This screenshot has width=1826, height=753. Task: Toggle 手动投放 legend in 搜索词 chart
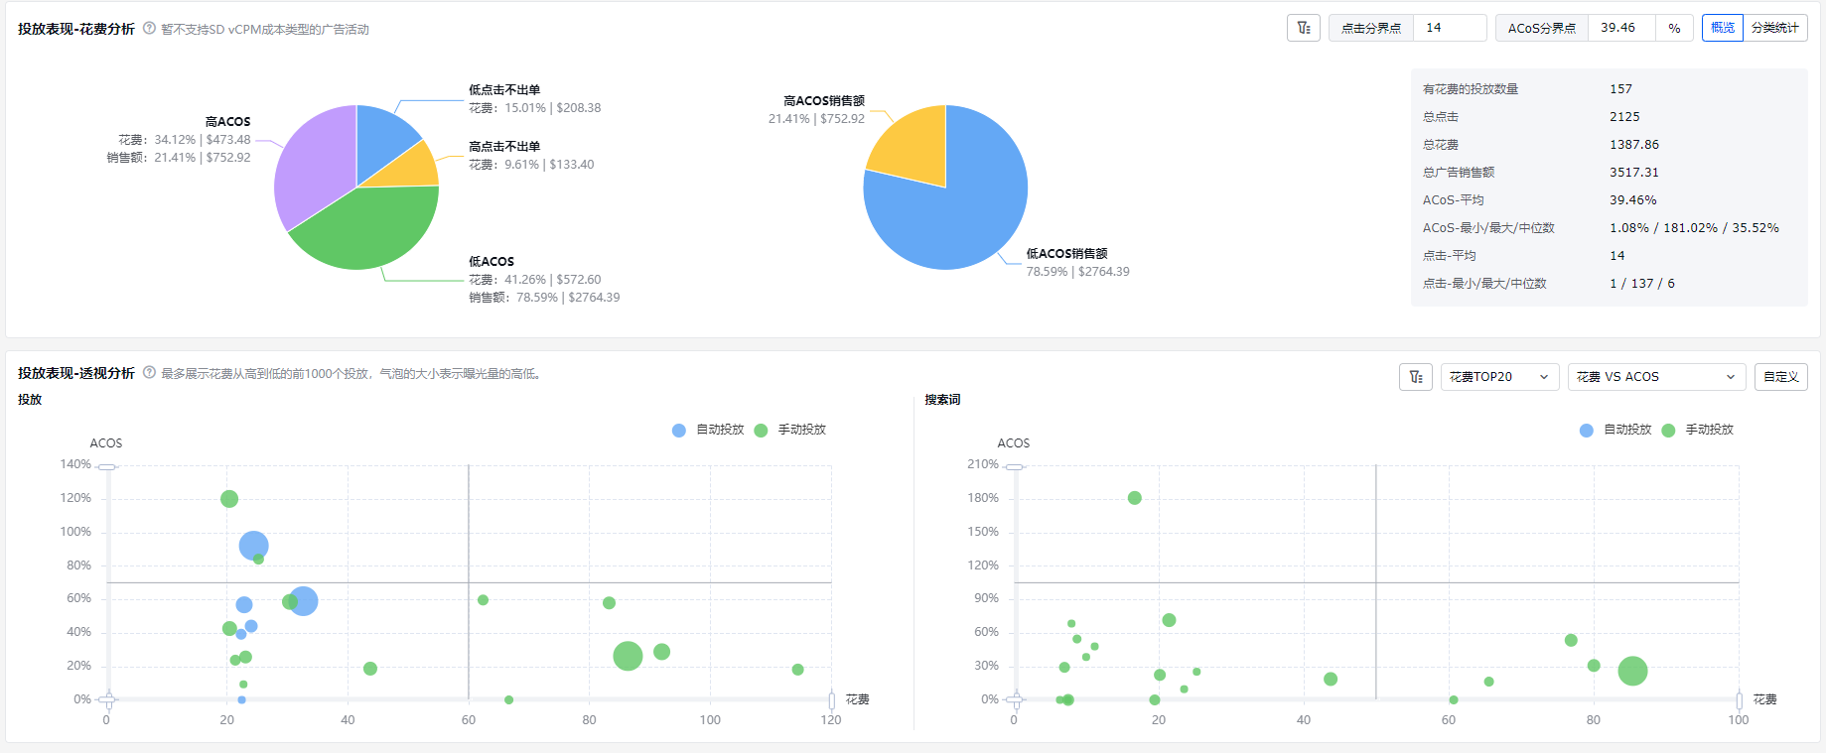(x=1697, y=430)
